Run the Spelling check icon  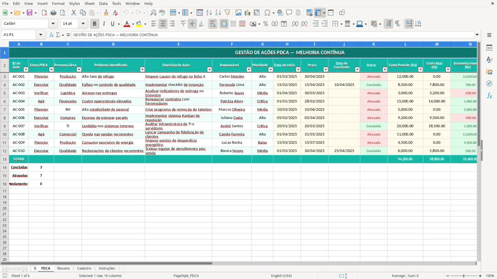point(162,13)
